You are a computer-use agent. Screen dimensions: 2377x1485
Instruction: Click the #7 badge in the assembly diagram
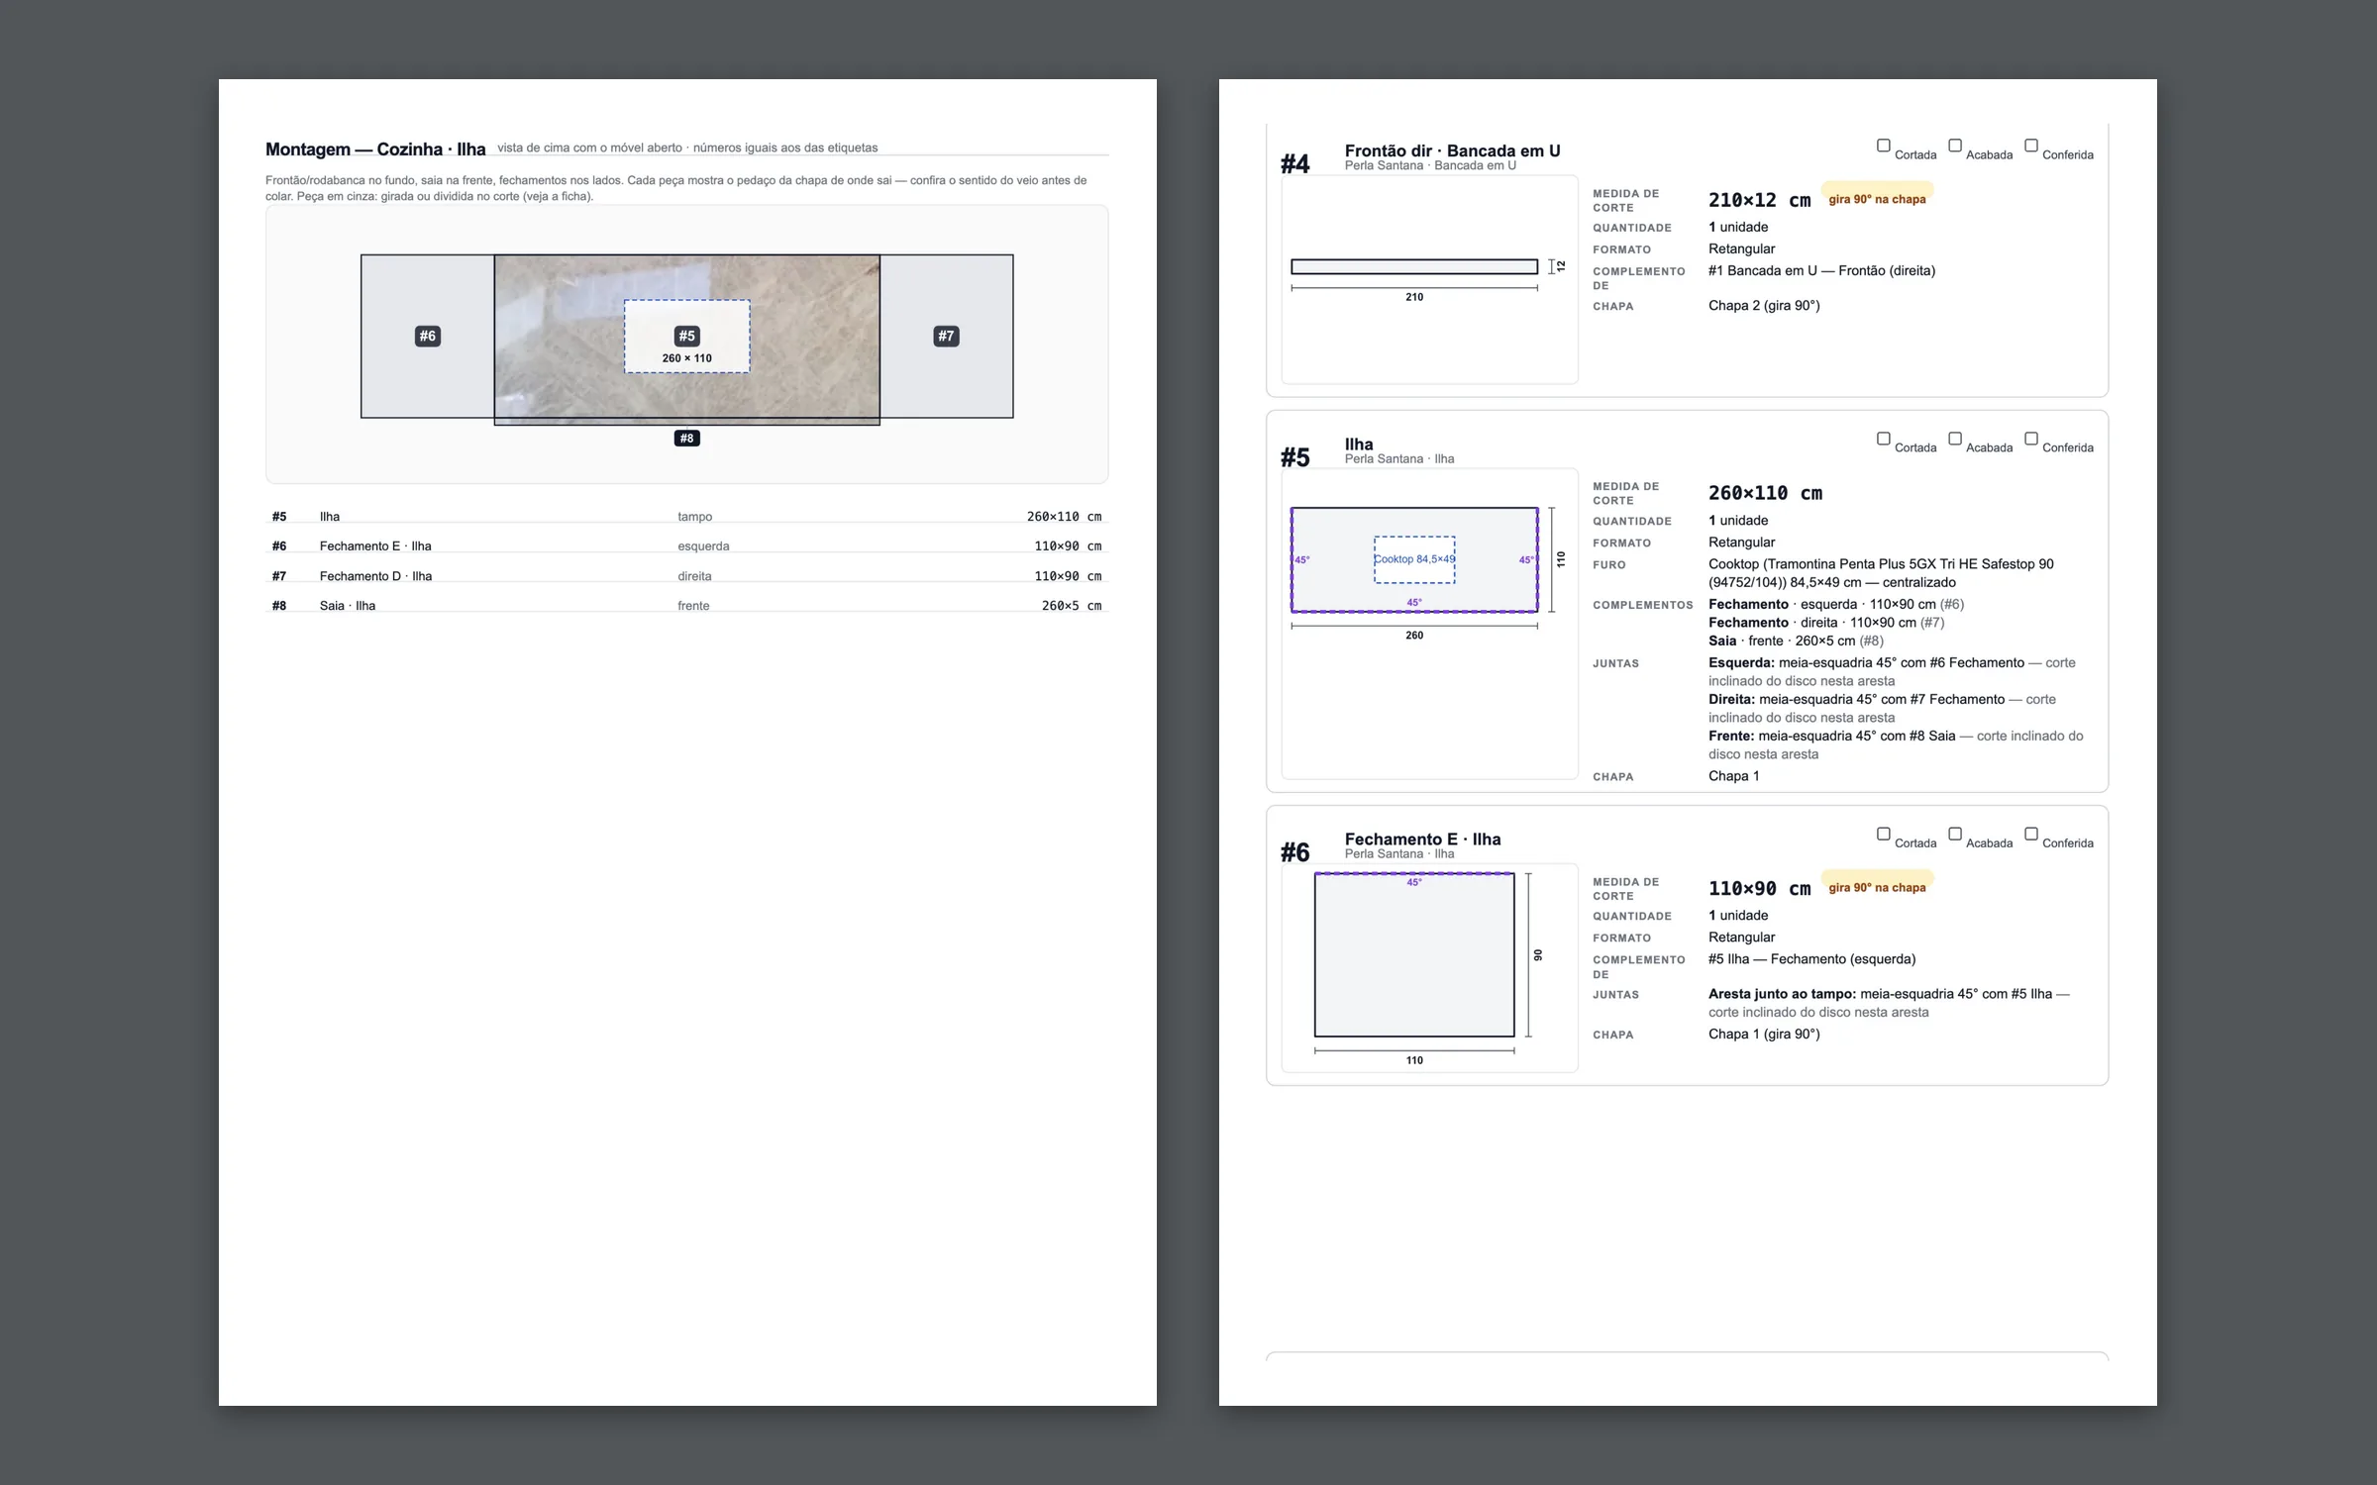(x=946, y=337)
